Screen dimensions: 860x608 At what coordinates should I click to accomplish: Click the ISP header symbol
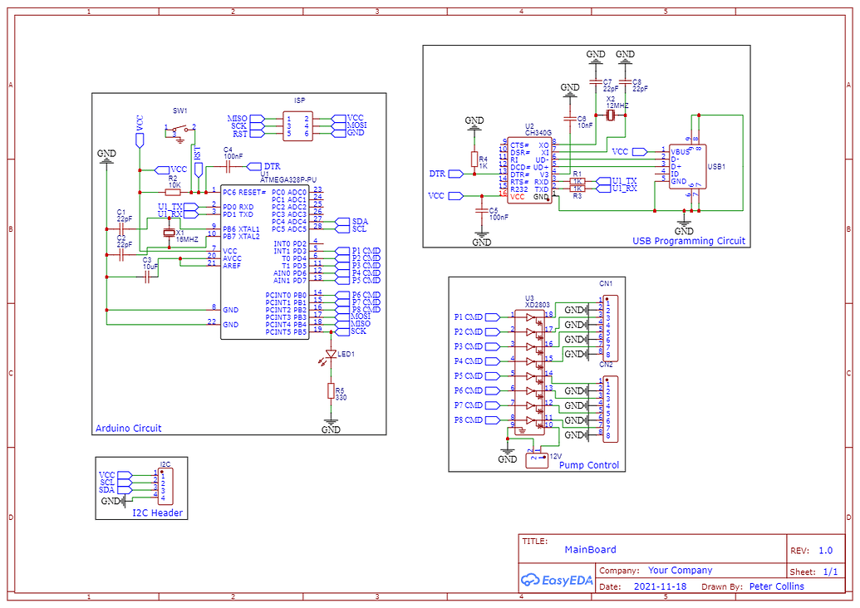pyautogui.click(x=297, y=125)
